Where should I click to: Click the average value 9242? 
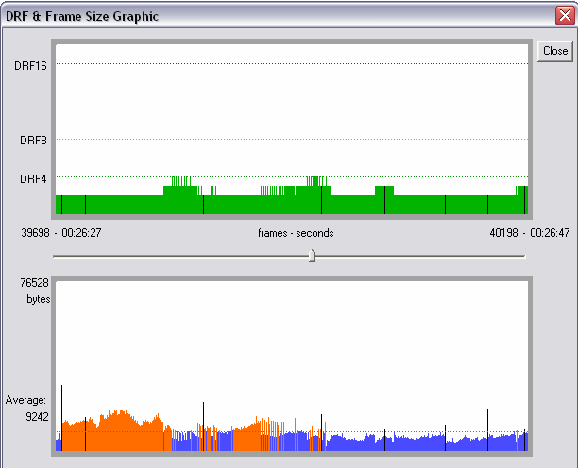coord(37,417)
